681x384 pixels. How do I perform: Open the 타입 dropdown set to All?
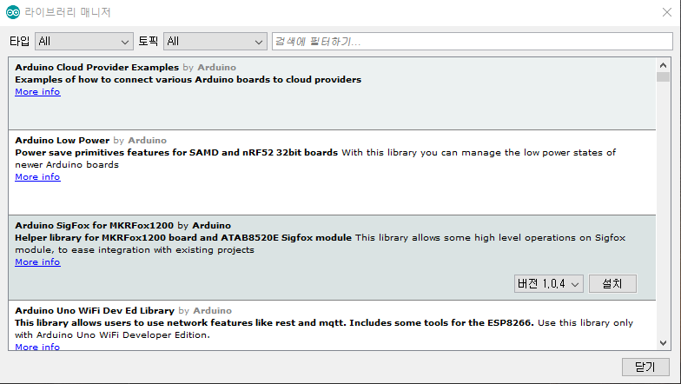(83, 42)
